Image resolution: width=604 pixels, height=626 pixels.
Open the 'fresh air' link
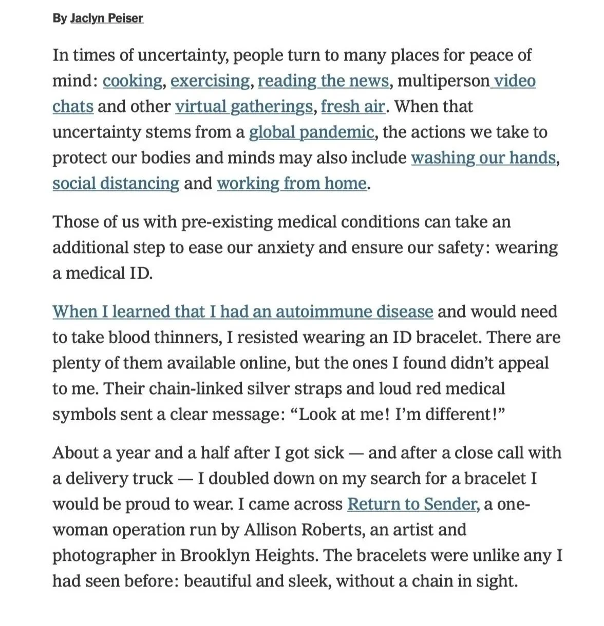[353, 107]
